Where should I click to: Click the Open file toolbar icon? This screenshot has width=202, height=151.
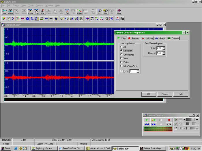point(10,12)
